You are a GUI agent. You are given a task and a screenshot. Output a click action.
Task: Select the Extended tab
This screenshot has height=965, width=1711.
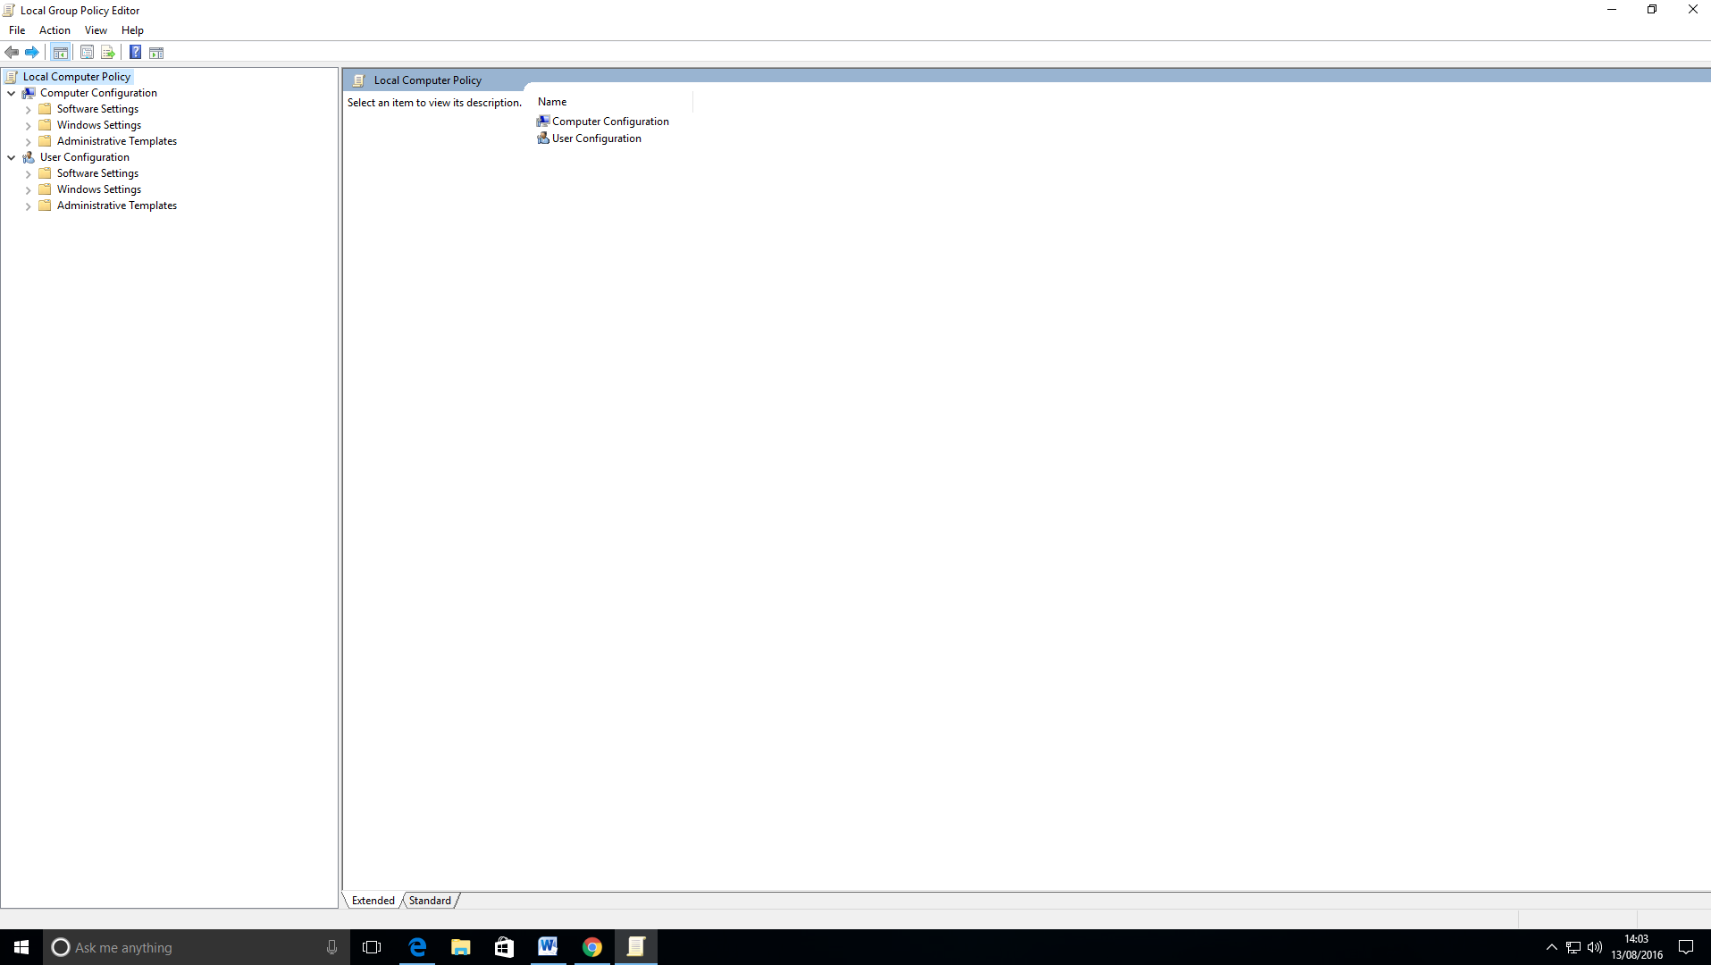point(373,901)
